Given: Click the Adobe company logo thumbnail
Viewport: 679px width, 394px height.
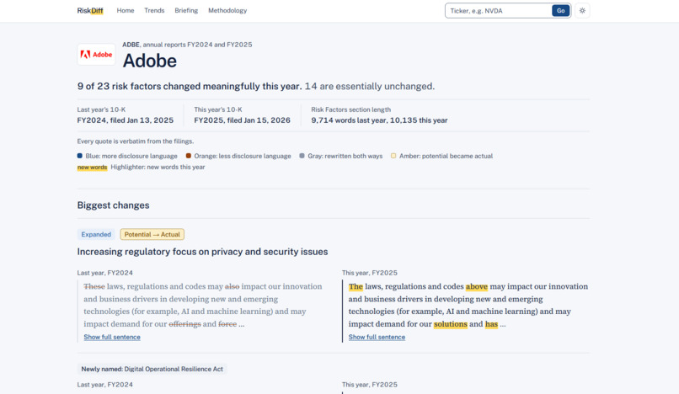Looking at the screenshot, I should pos(96,55).
